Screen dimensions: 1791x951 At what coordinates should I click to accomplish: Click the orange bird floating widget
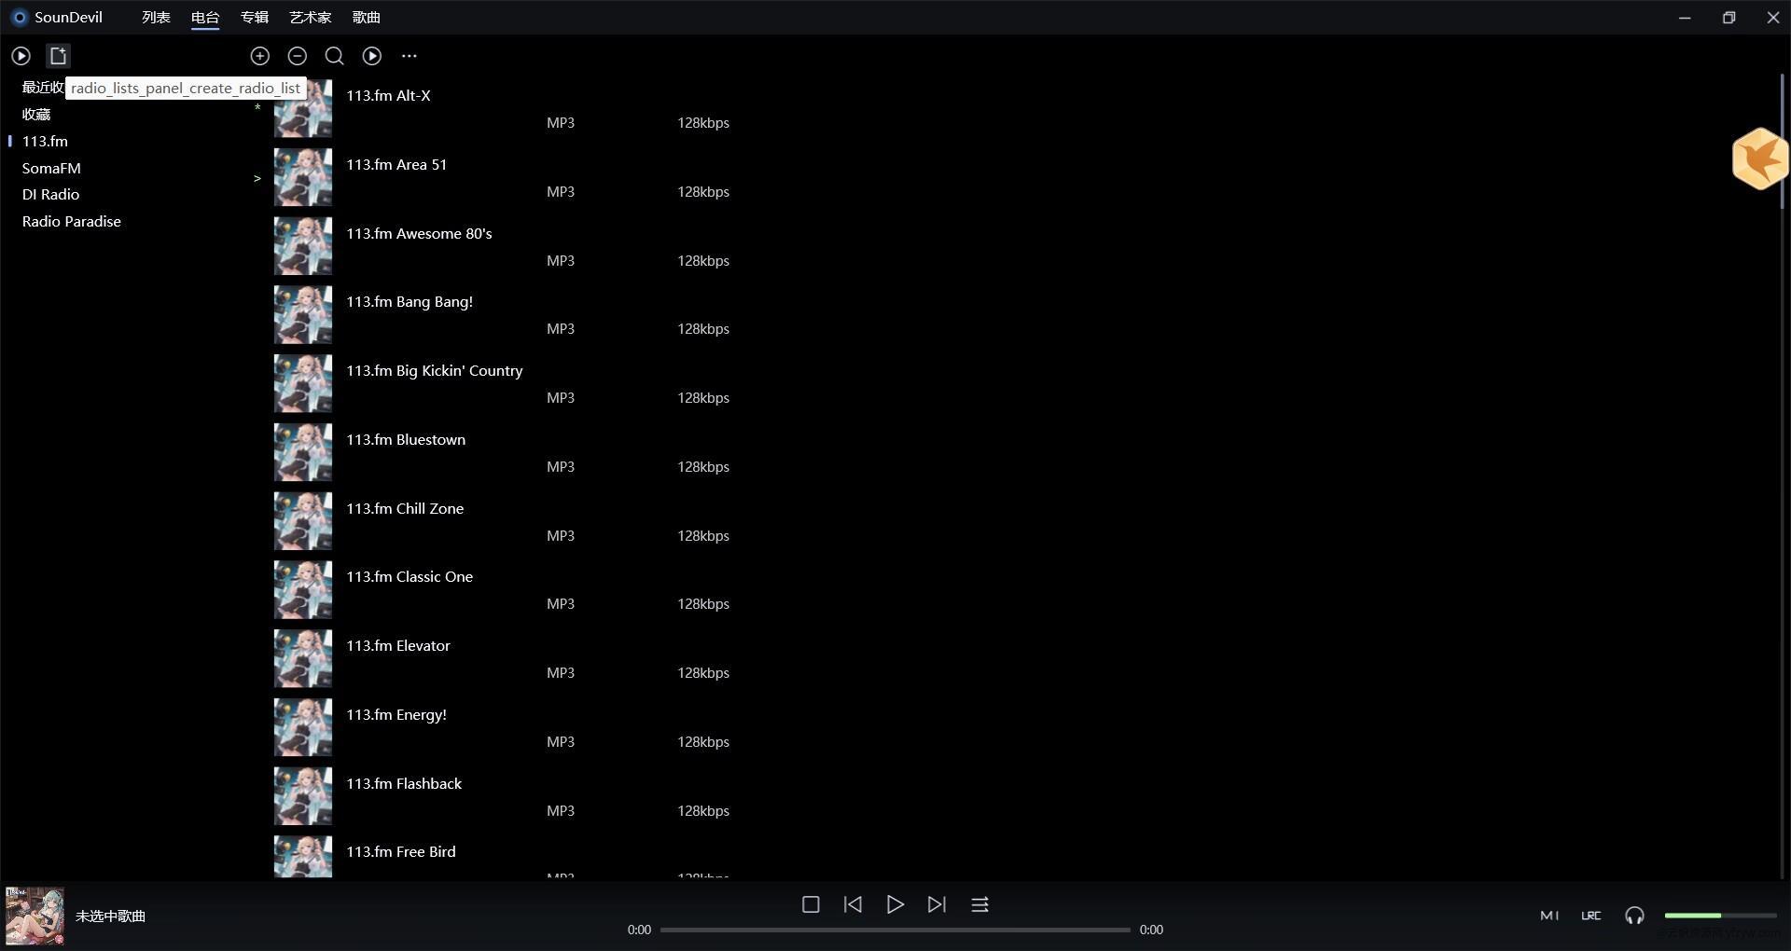click(x=1759, y=158)
